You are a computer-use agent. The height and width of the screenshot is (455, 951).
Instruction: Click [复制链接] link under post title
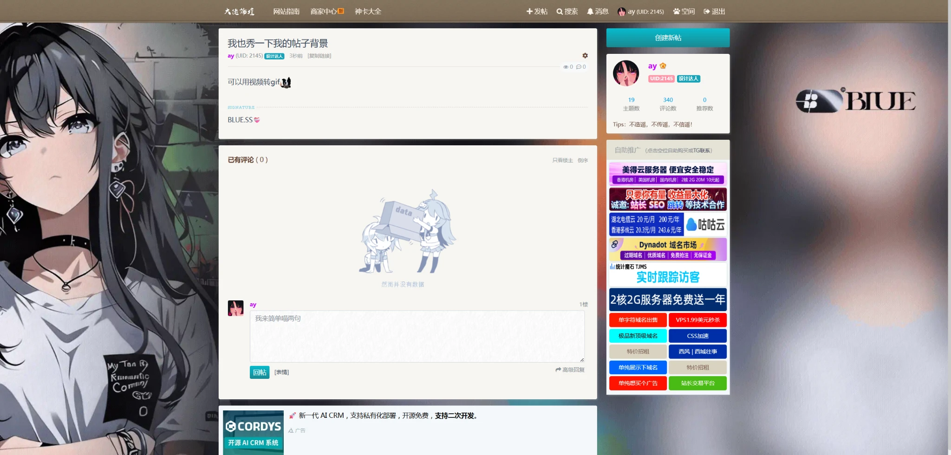319,56
